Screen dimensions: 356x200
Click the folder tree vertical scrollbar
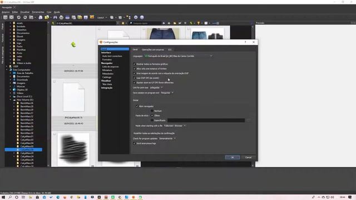[x=48, y=94]
